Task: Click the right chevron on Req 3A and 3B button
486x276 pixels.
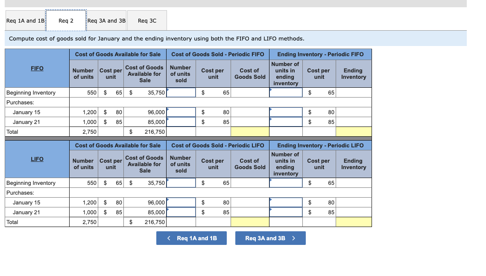Action: (293, 238)
